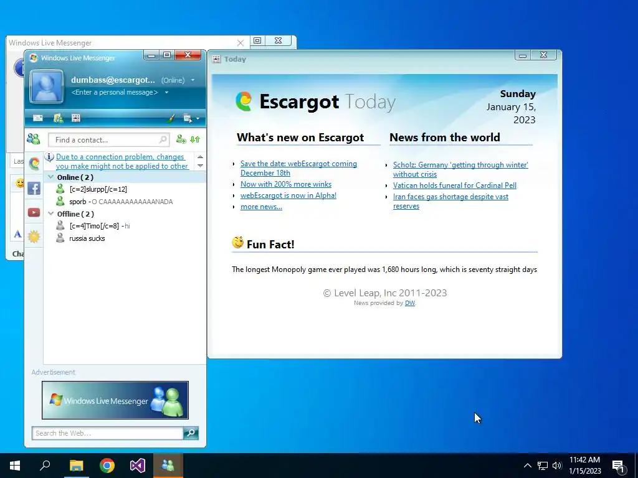
Task: Click the Add a contact icon
Action: [x=181, y=139]
